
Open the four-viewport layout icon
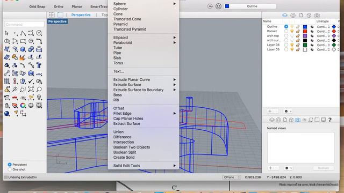tap(52, 15)
